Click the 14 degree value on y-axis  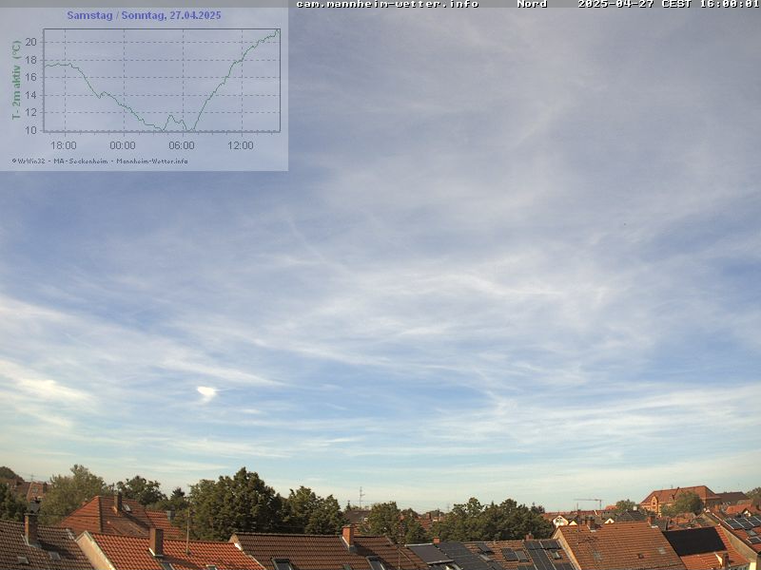click(31, 95)
